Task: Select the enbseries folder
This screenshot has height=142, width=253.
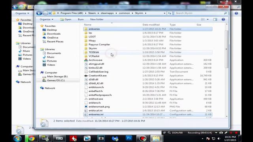Action: 147,29
